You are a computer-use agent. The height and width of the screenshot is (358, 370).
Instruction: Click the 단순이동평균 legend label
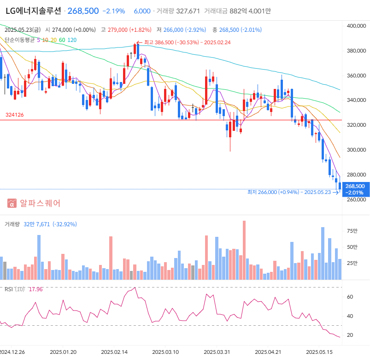pyautogui.click(x=20, y=40)
